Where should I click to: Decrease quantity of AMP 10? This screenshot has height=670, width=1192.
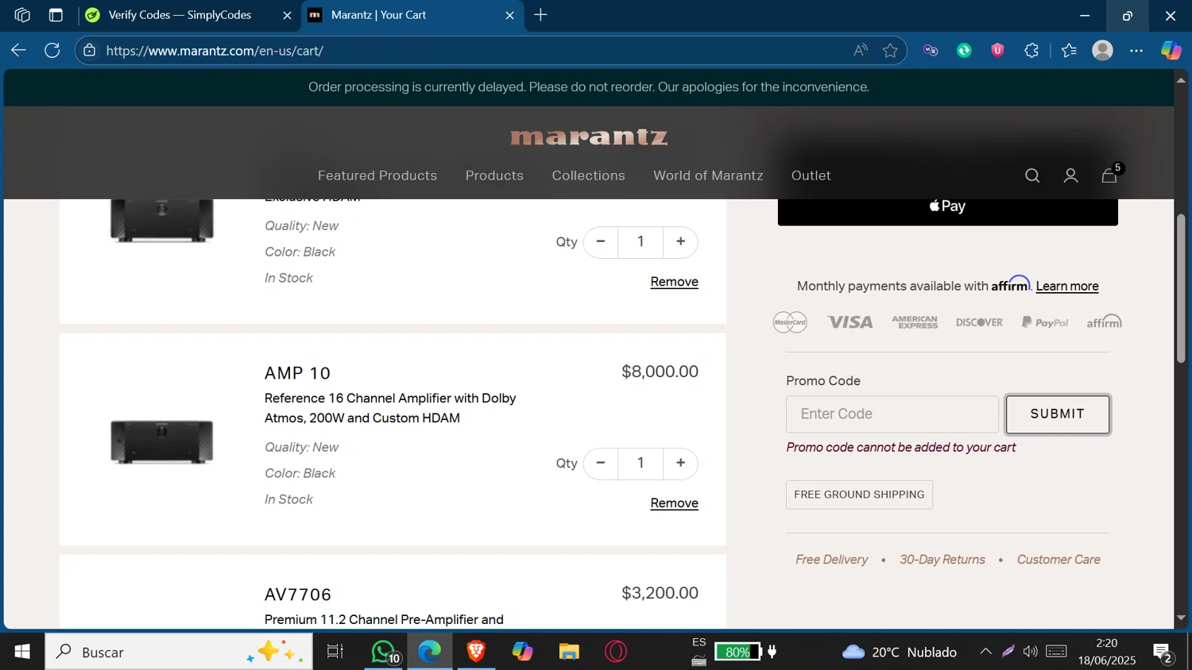pos(601,463)
